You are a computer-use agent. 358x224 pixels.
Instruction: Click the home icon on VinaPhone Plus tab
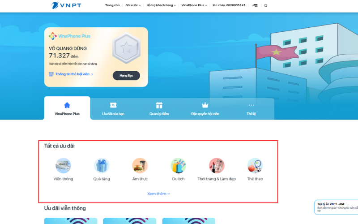(67, 105)
